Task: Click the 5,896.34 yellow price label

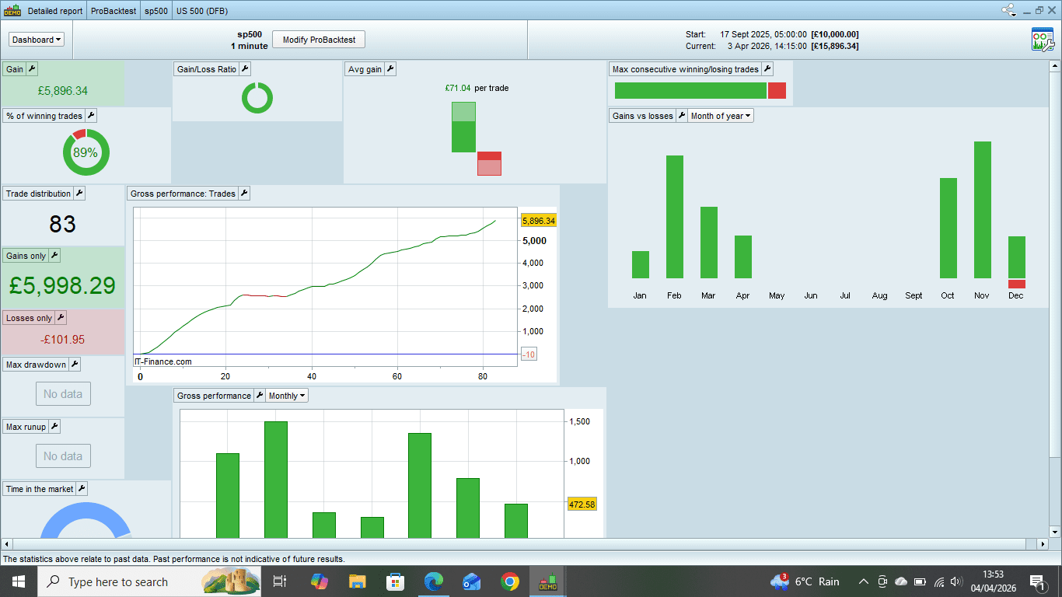Action: (x=539, y=221)
